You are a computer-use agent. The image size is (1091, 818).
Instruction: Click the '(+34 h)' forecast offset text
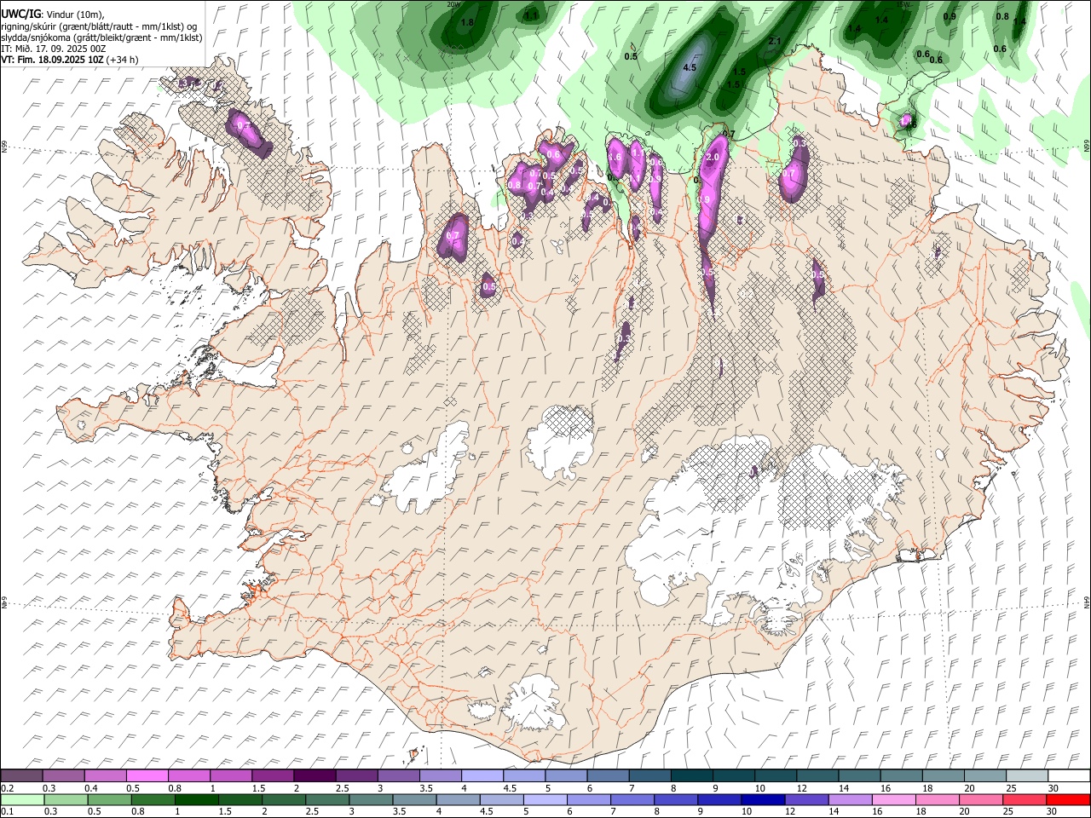(123, 60)
